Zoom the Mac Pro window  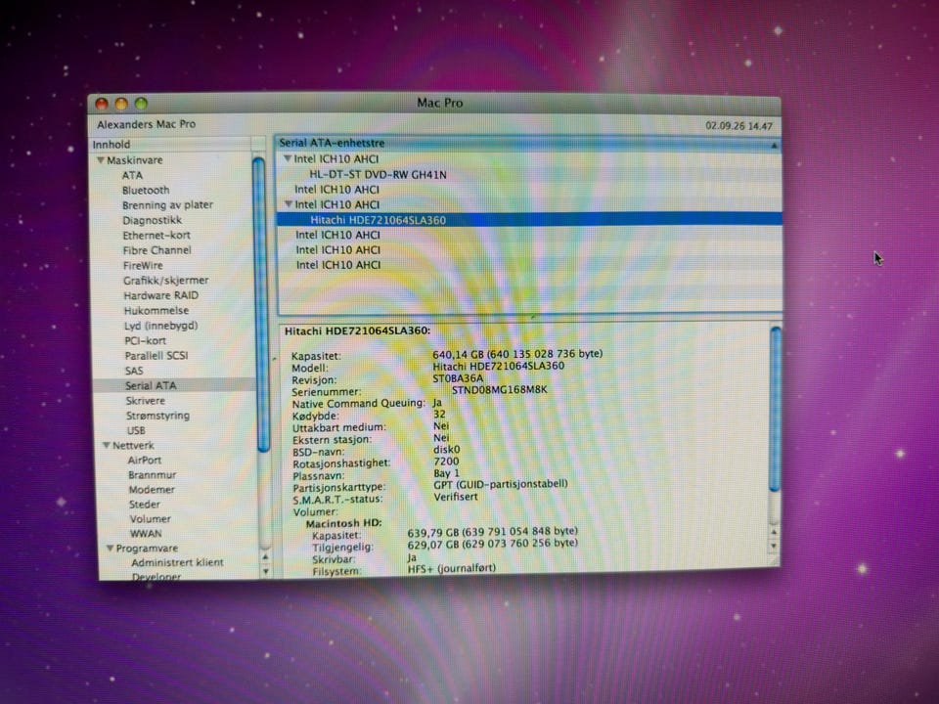[x=141, y=105]
